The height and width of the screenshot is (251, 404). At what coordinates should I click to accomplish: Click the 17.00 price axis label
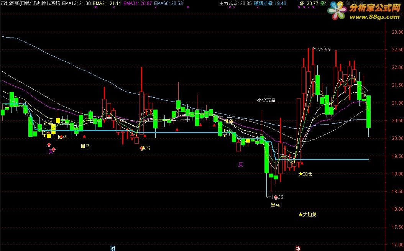click(397, 245)
